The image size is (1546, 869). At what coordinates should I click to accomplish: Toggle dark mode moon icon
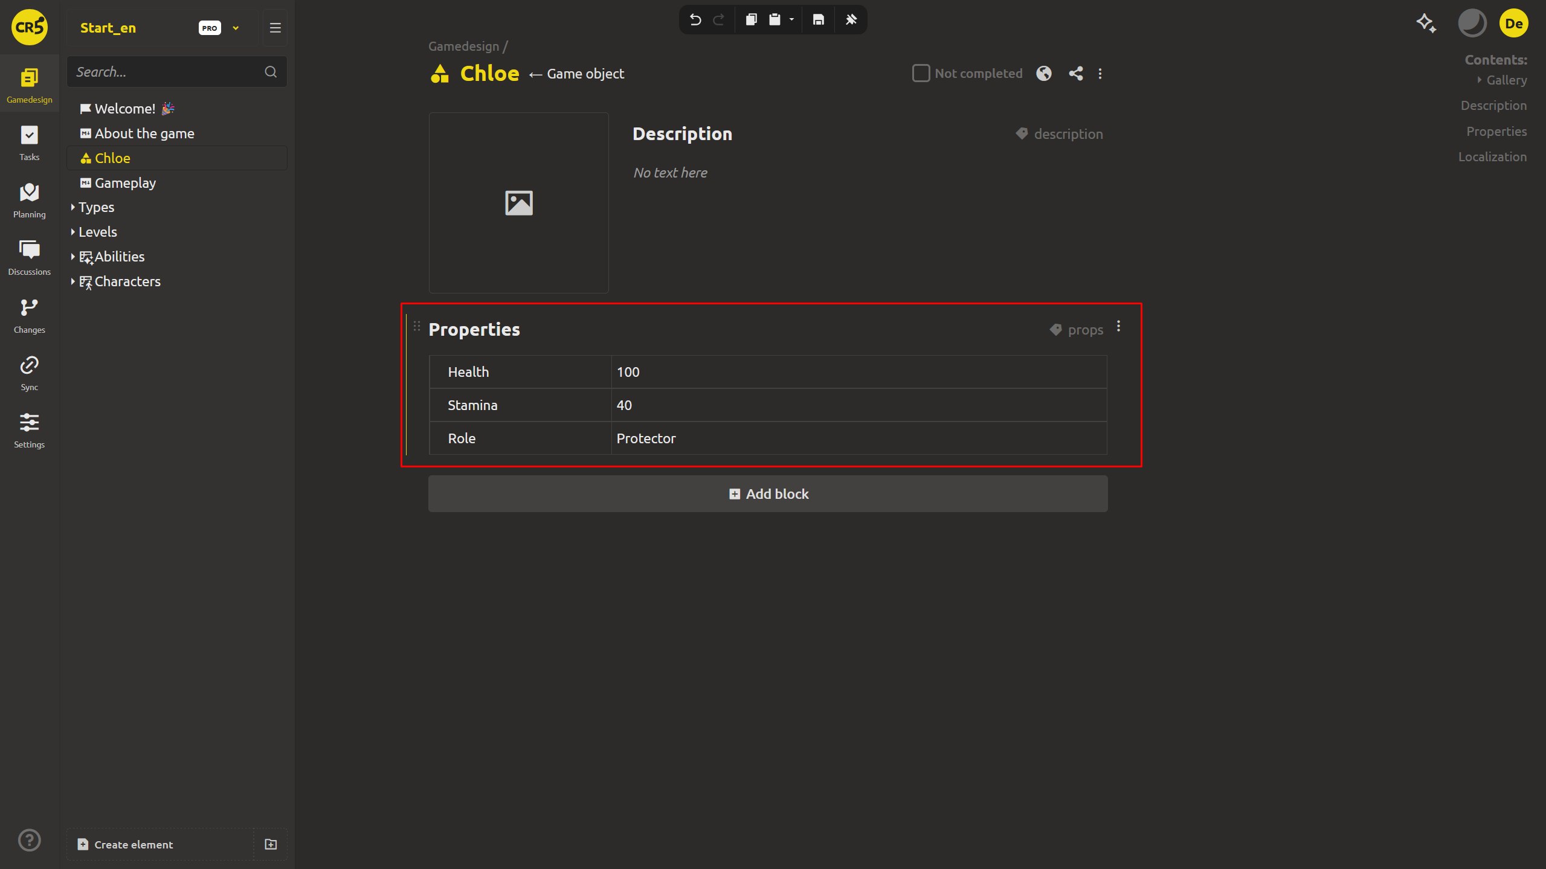(x=1472, y=24)
